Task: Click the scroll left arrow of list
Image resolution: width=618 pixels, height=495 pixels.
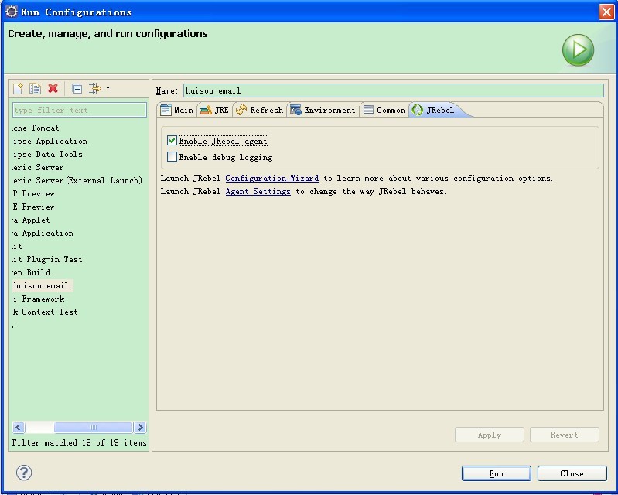Action: click(19, 427)
